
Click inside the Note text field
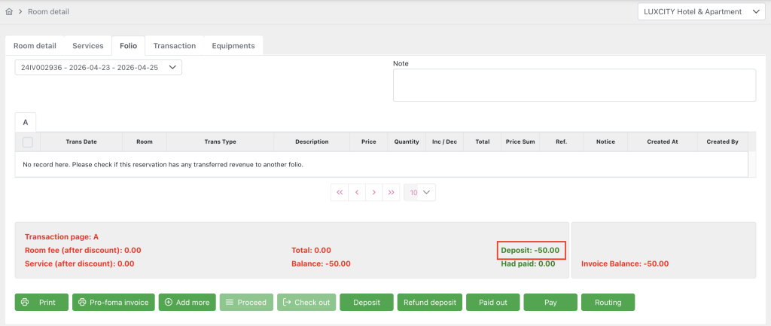click(x=574, y=85)
